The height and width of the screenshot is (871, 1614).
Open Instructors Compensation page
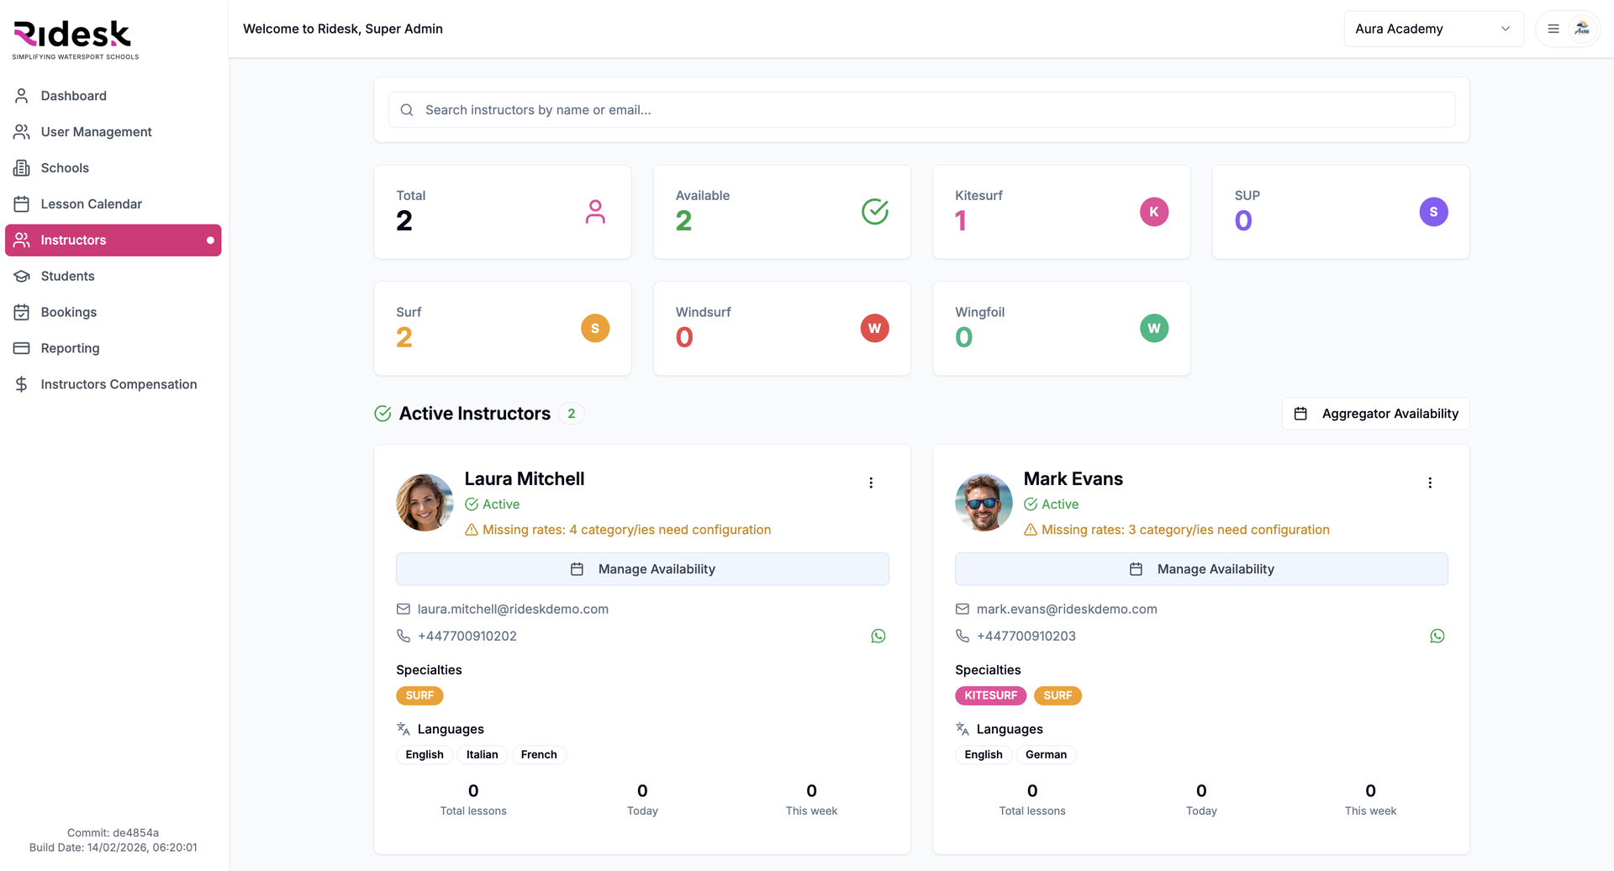coord(119,384)
